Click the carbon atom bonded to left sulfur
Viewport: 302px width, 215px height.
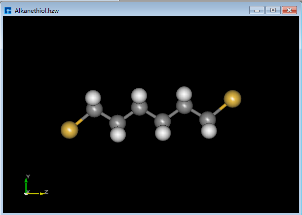[x=94, y=110]
